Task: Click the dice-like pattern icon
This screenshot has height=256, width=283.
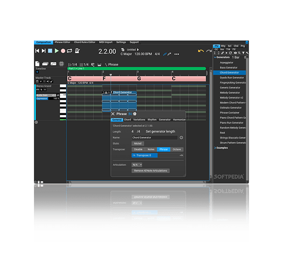Action: click(x=53, y=64)
